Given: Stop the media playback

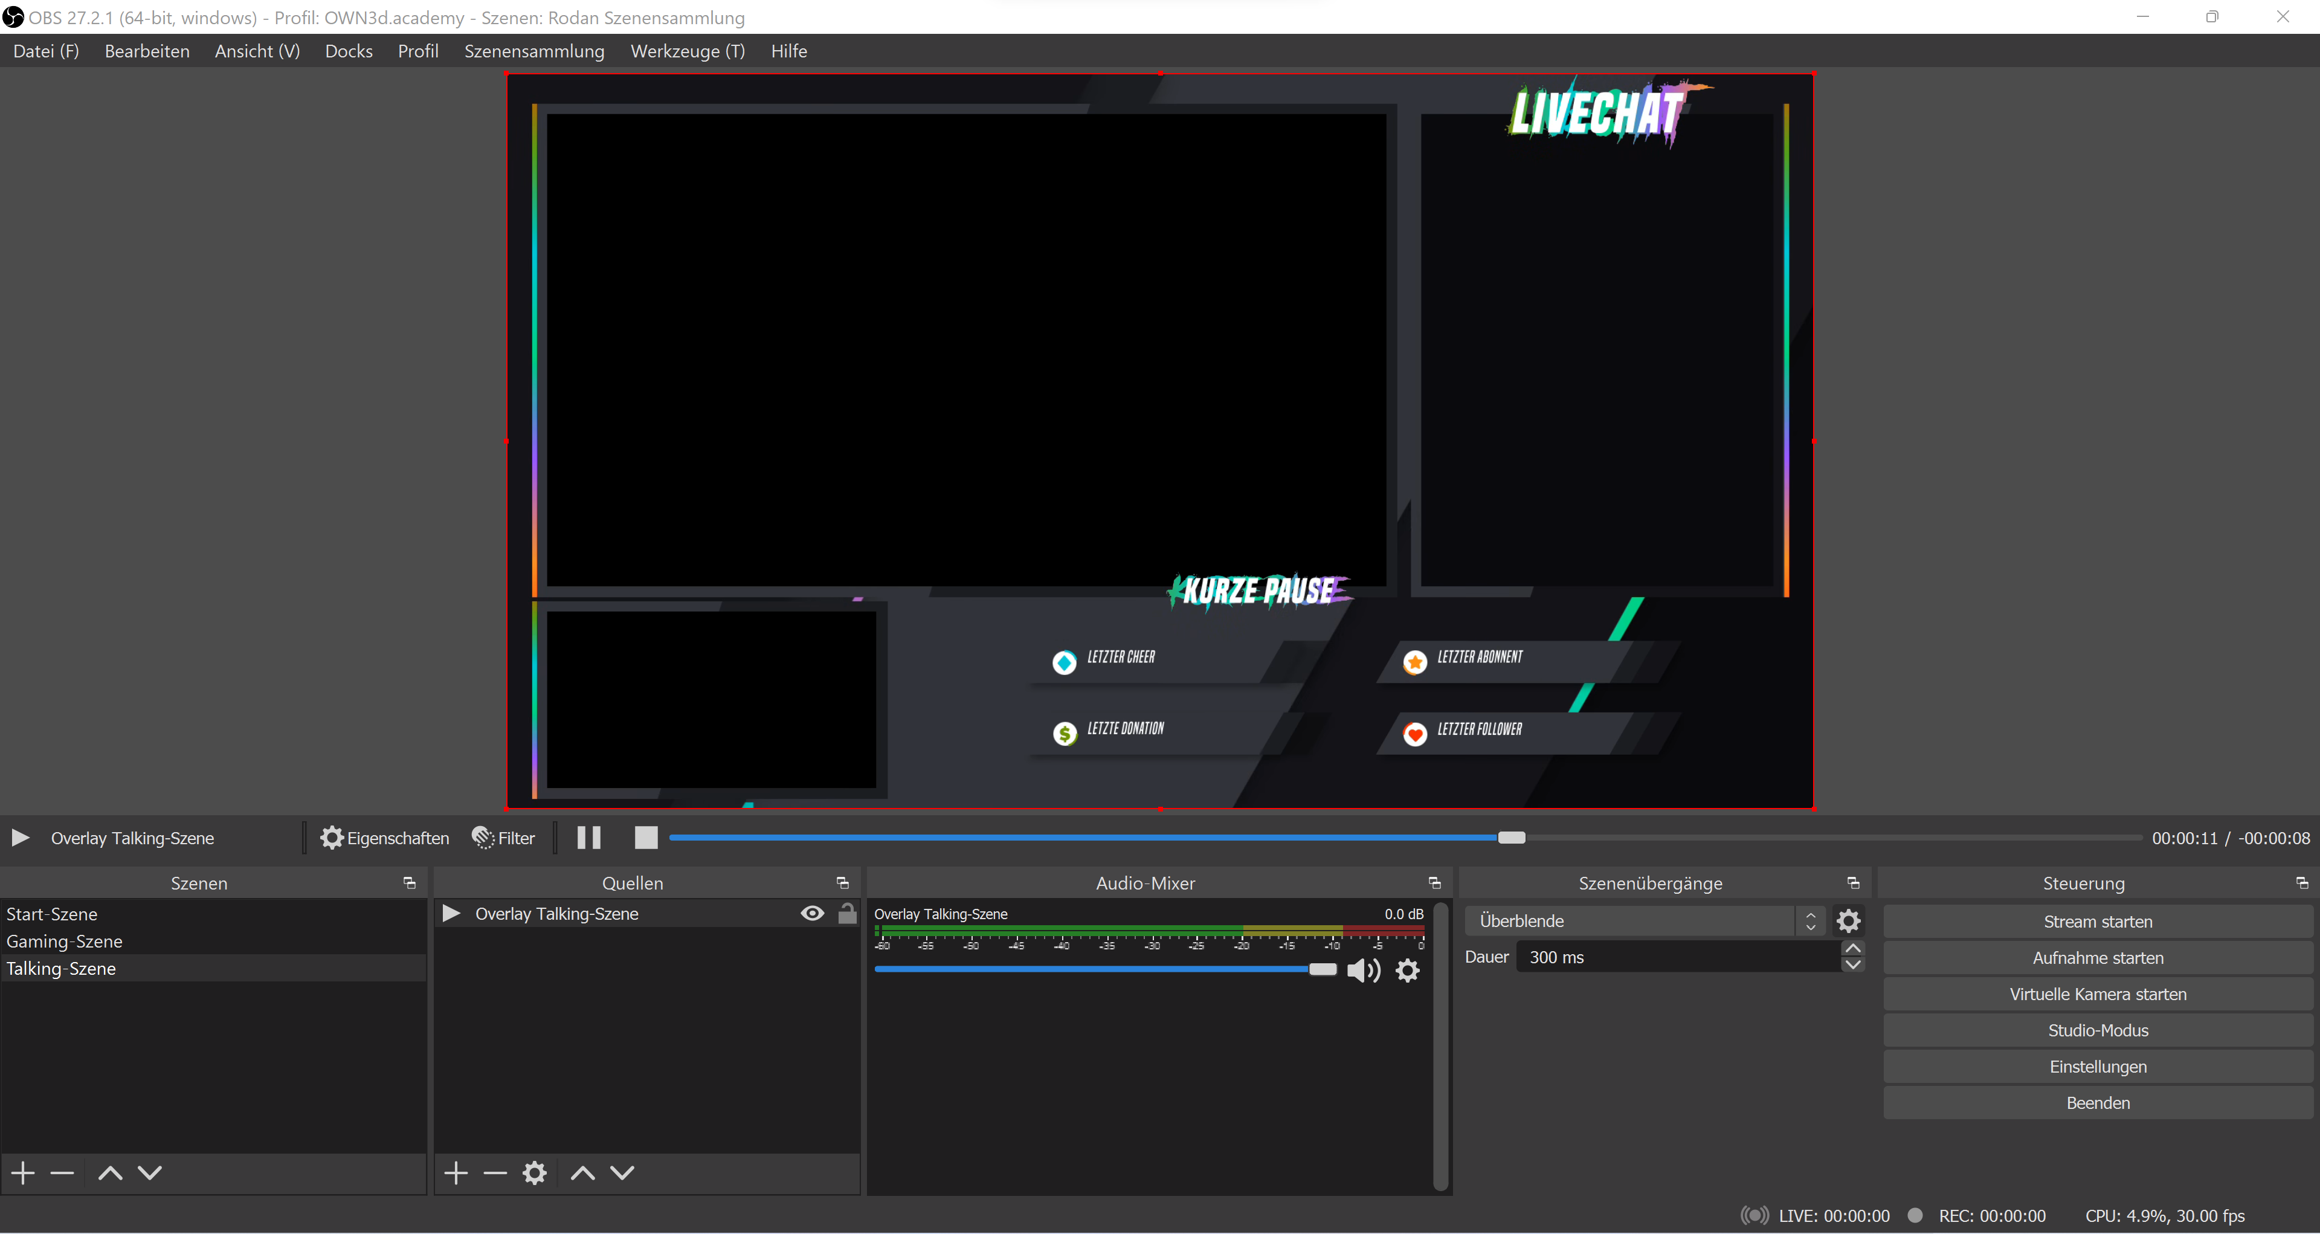Looking at the screenshot, I should (646, 838).
